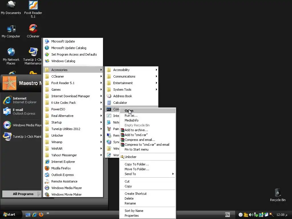Expand quick launch overflow chevron
This screenshot has width=292, height=219.
[x=48, y=213]
